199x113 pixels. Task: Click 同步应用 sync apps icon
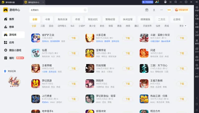tap(5, 71)
